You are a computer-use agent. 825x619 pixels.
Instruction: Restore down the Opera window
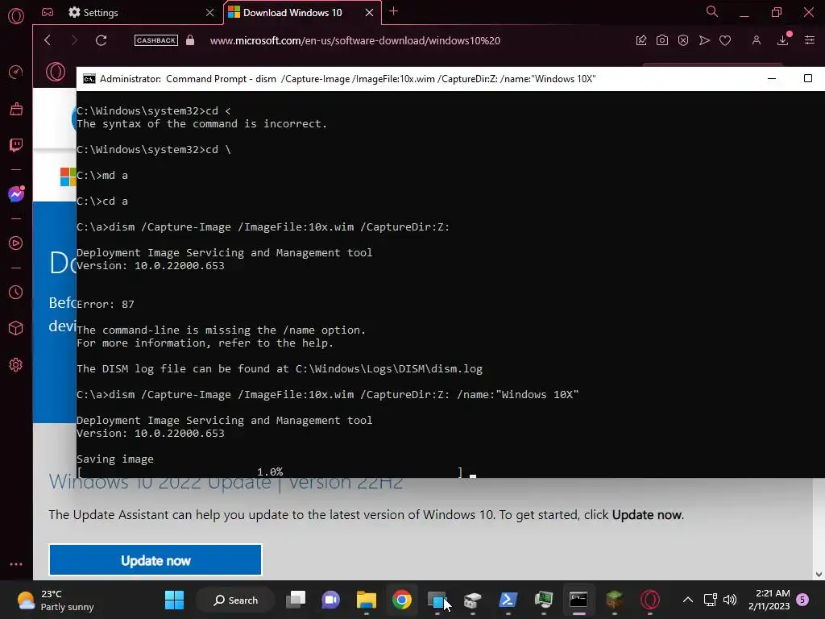(777, 12)
